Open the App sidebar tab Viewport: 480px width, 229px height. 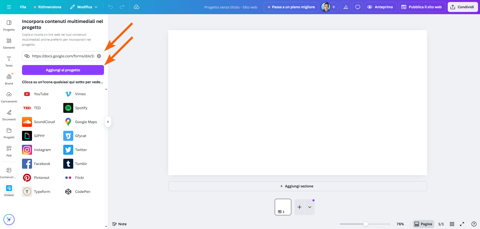point(9,151)
